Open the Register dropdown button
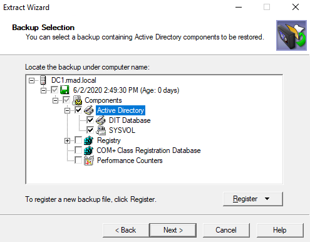This screenshot has height=242, width=310. point(253,199)
